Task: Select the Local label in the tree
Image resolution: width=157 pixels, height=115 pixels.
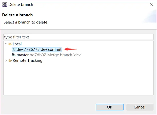Action: [x=17, y=44]
